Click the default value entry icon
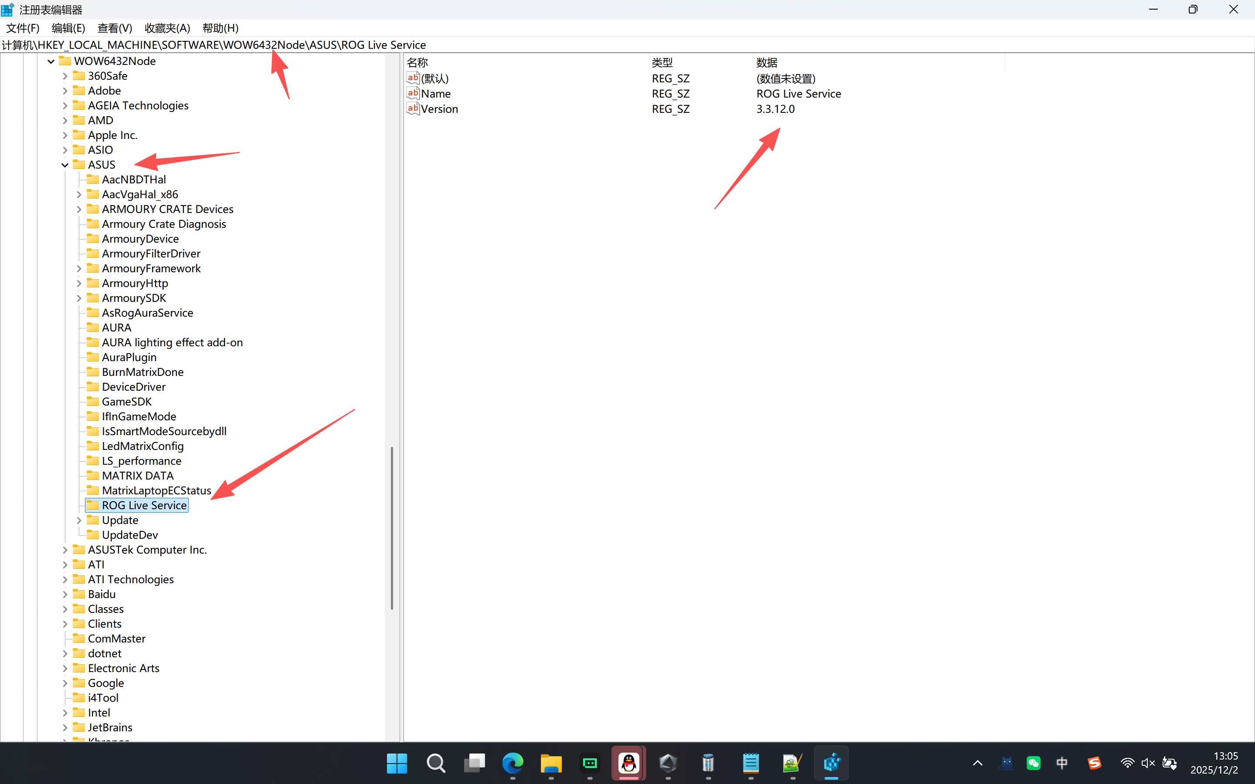The height and width of the screenshot is (784, 1255). 413,78
